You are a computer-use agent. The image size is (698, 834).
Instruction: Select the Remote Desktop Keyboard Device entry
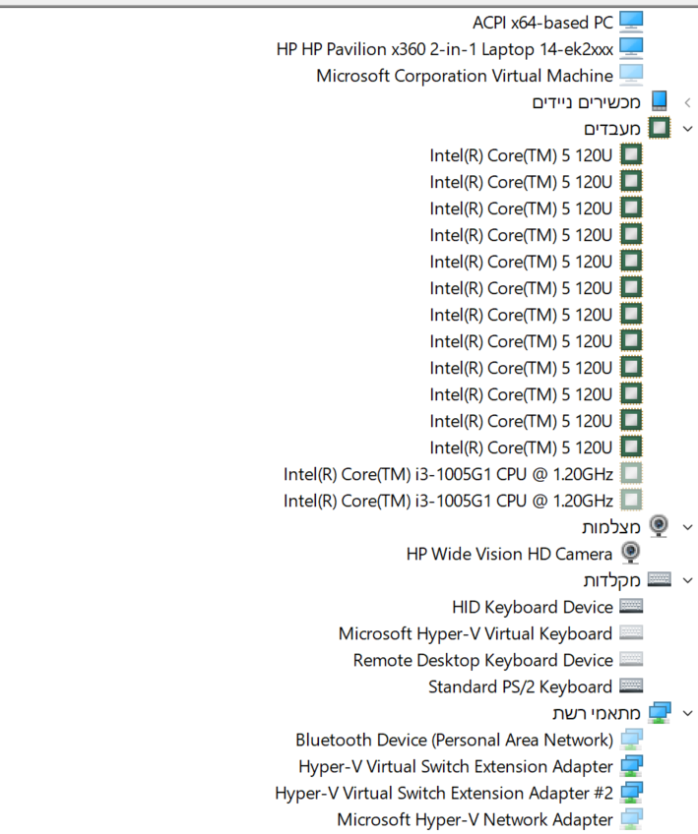(x=482, y=660)
